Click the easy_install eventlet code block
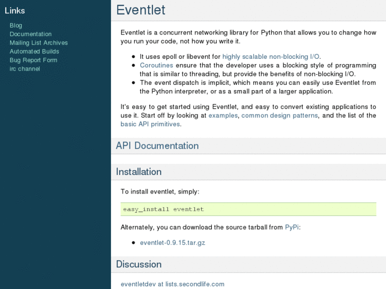Viewport: 386px width, 289px height. click(x=248, y=209)
